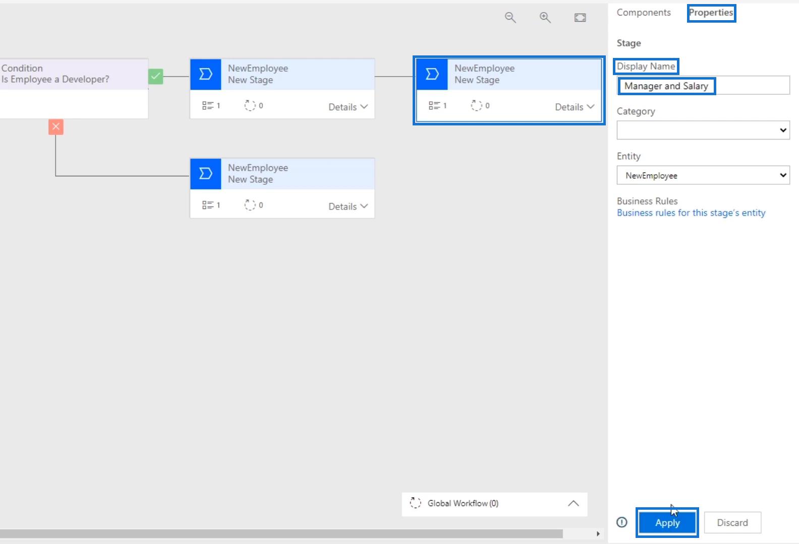Select the bottom NewEmployee stage title
The height and width of the screenshot is (544, 799).
[258, 168]
